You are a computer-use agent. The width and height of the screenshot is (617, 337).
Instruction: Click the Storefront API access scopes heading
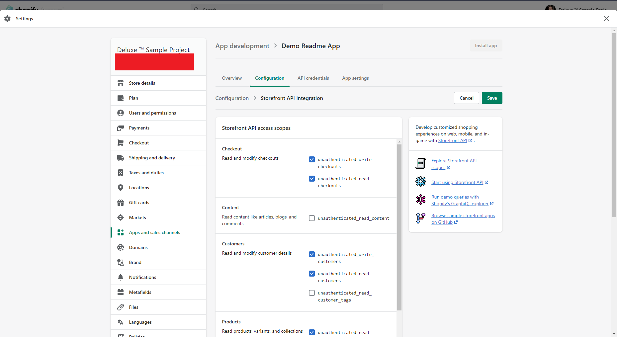[x=256, y=128]
